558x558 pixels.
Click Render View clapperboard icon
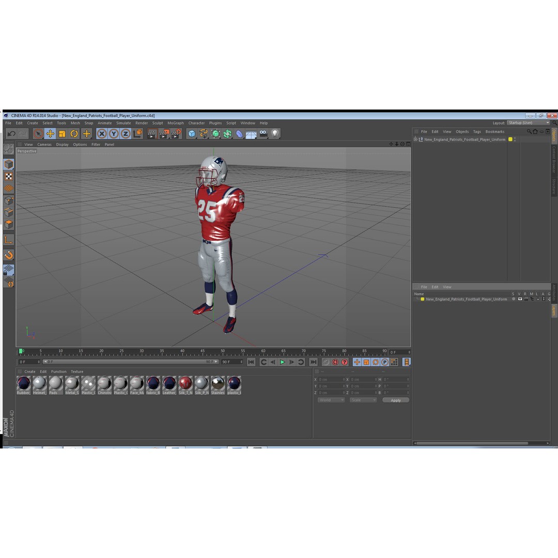[152, 134]
